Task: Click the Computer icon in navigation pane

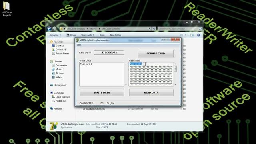Action: pos(51,93)
